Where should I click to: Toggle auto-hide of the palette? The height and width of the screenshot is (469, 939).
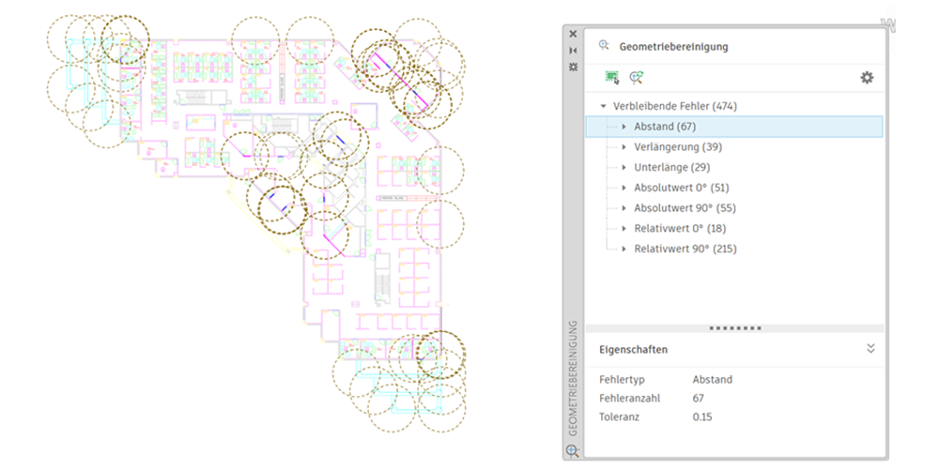point(573,51)
